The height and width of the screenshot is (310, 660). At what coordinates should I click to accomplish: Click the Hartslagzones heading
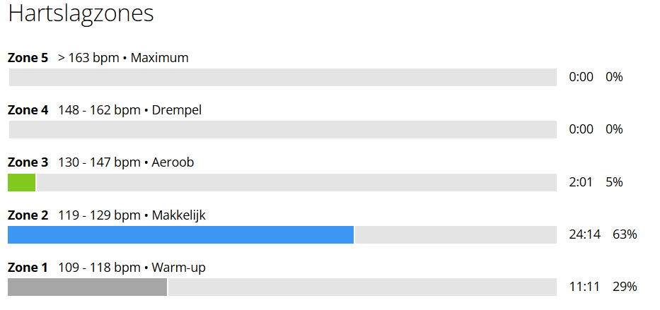pos(81,13)
